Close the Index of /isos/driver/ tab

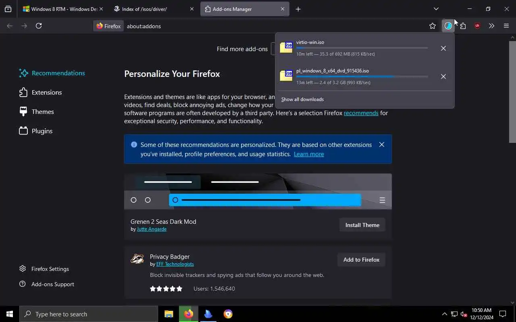[192, 9]
